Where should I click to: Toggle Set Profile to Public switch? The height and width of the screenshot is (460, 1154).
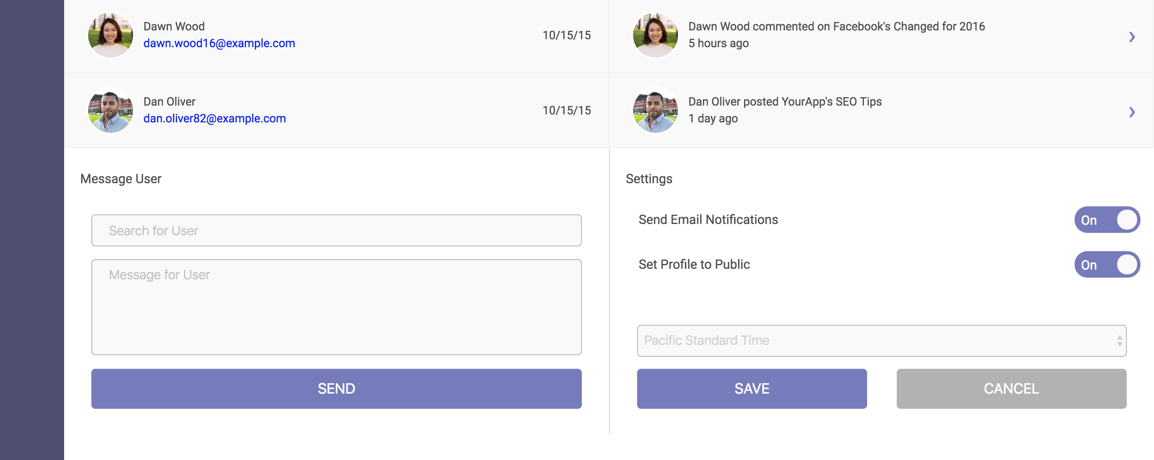tap(1106, 264)
